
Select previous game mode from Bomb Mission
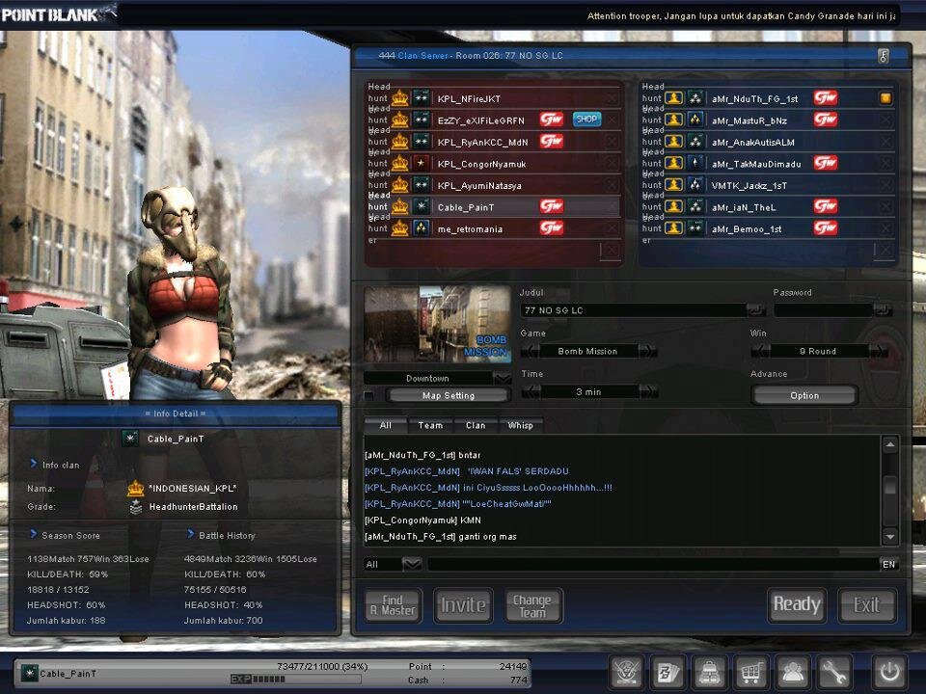click(531, 351)
